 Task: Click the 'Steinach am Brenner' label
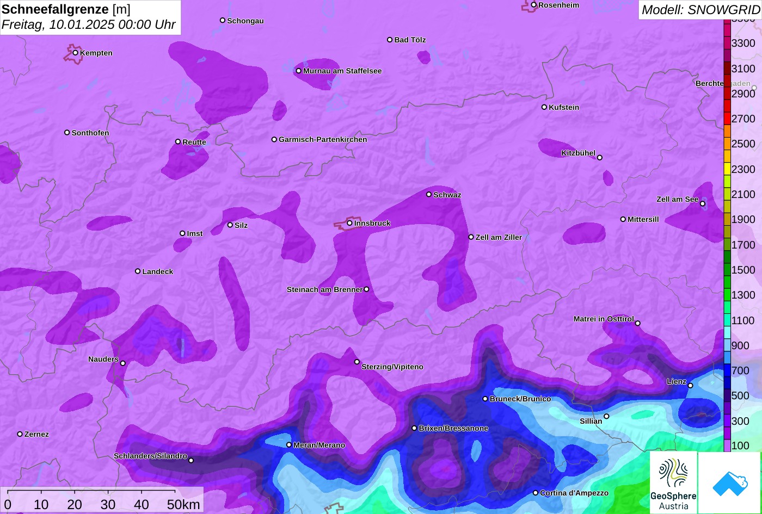[324, 290]
